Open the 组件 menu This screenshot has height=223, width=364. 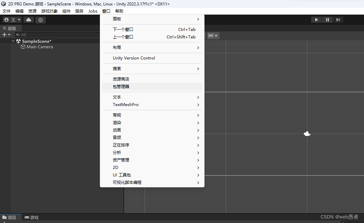66,11
